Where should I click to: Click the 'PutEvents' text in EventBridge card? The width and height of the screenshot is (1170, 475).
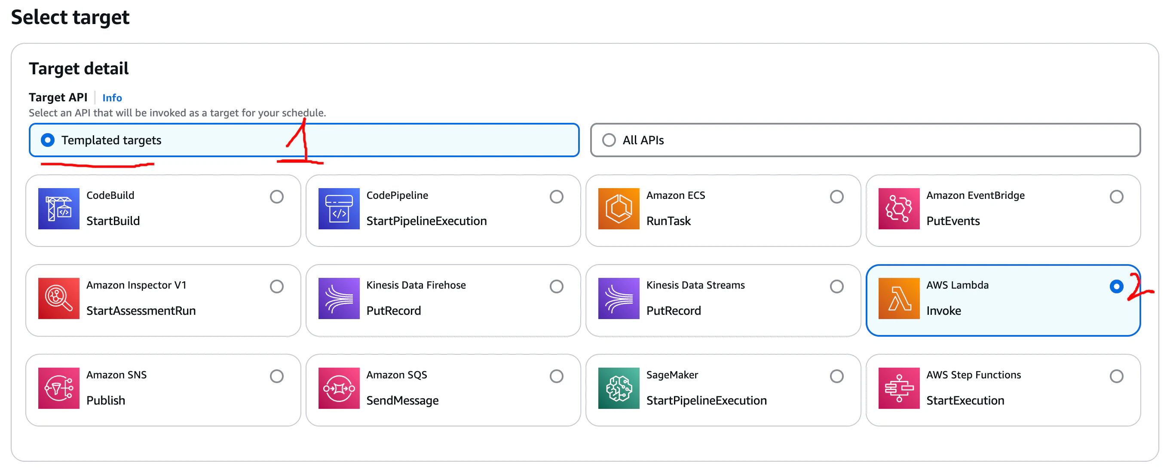(953, 221)
